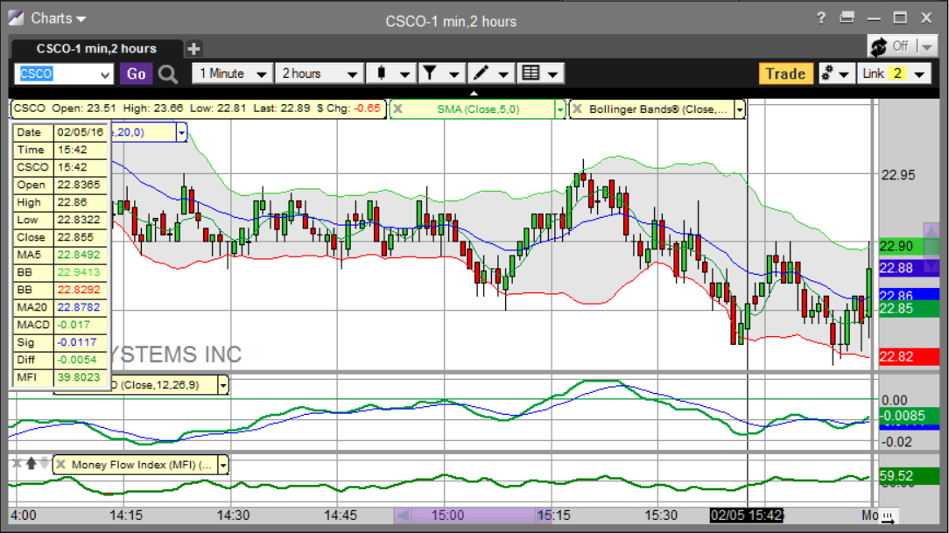Image resolution: width=949 pixels, height=533 pixels.
Task: Click the MACD value -0.017 in data box
Action: click(x=79, y=325)
